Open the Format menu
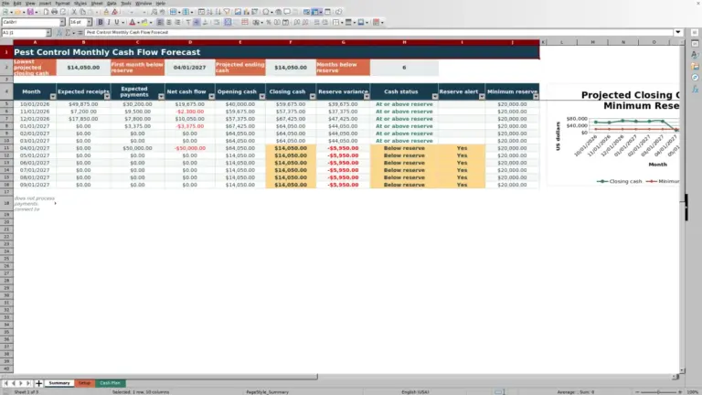702x395 pixels. pyautogui.click(x=62, y=3)
